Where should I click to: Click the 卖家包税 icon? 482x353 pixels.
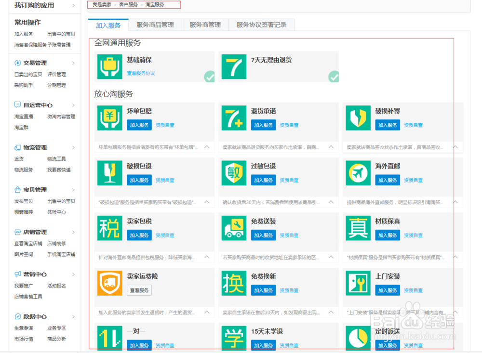110,228
